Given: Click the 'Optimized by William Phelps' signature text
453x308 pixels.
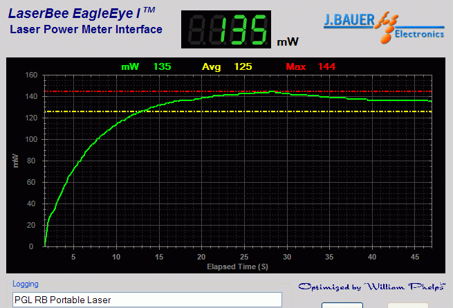Looking at the screenshot, I should point(371,287).
